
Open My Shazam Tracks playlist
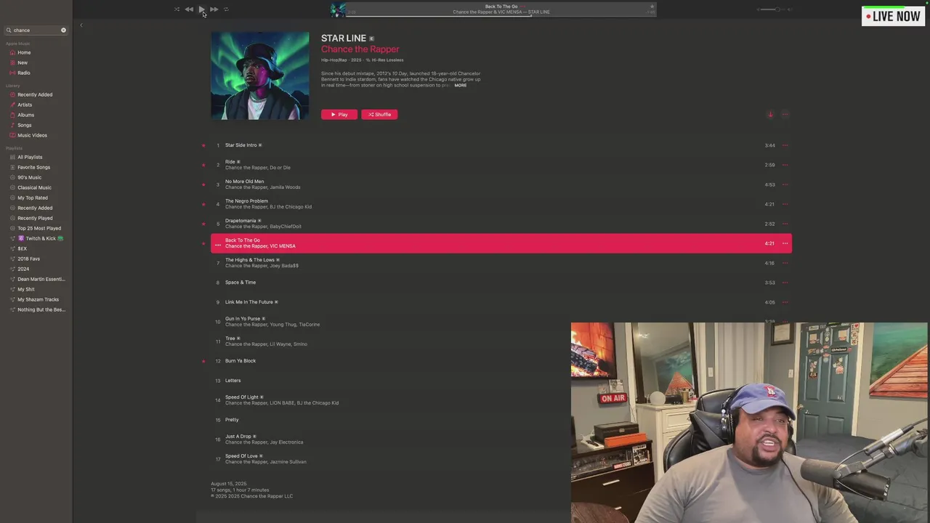point(38,299)
